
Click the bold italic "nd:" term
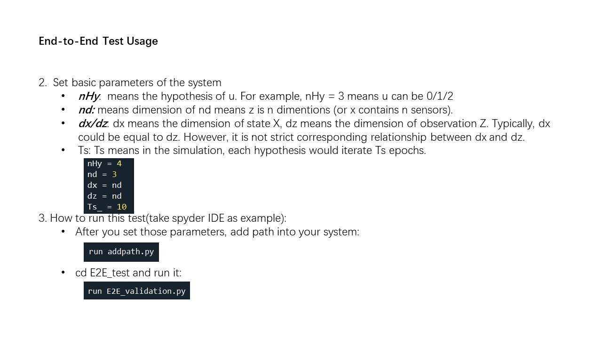pyautogui.click(x=87, y=110)
